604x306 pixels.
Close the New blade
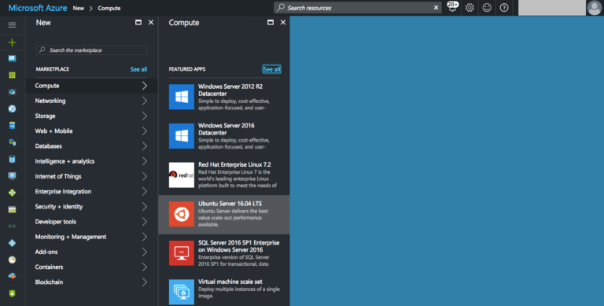click(151, 22)
